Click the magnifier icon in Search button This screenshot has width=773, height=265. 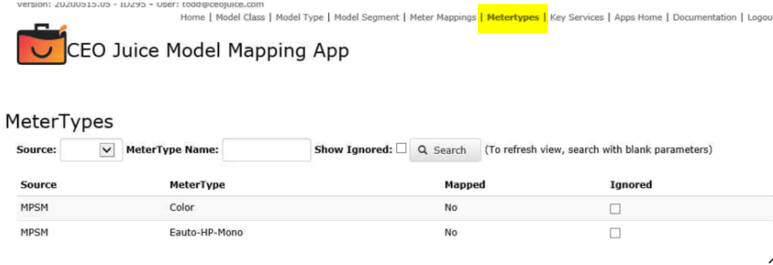click(x=422, y=150)
